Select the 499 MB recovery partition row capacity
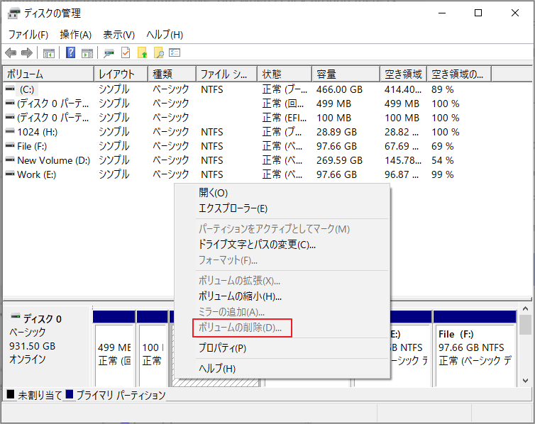This screenshot has width=535, height=424. point(333,104)
